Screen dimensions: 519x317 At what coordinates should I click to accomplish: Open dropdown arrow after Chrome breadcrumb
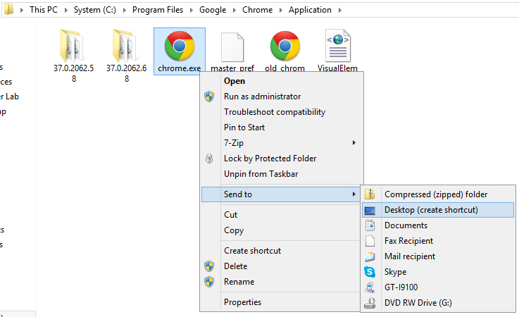pyautogui.click(x=281, y=11)
